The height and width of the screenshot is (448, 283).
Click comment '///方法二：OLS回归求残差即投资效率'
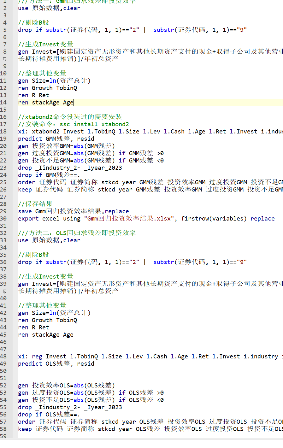click(77, 233)
